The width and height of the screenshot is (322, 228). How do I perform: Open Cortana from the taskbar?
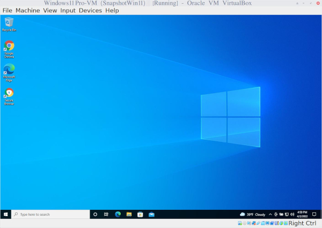96,214
